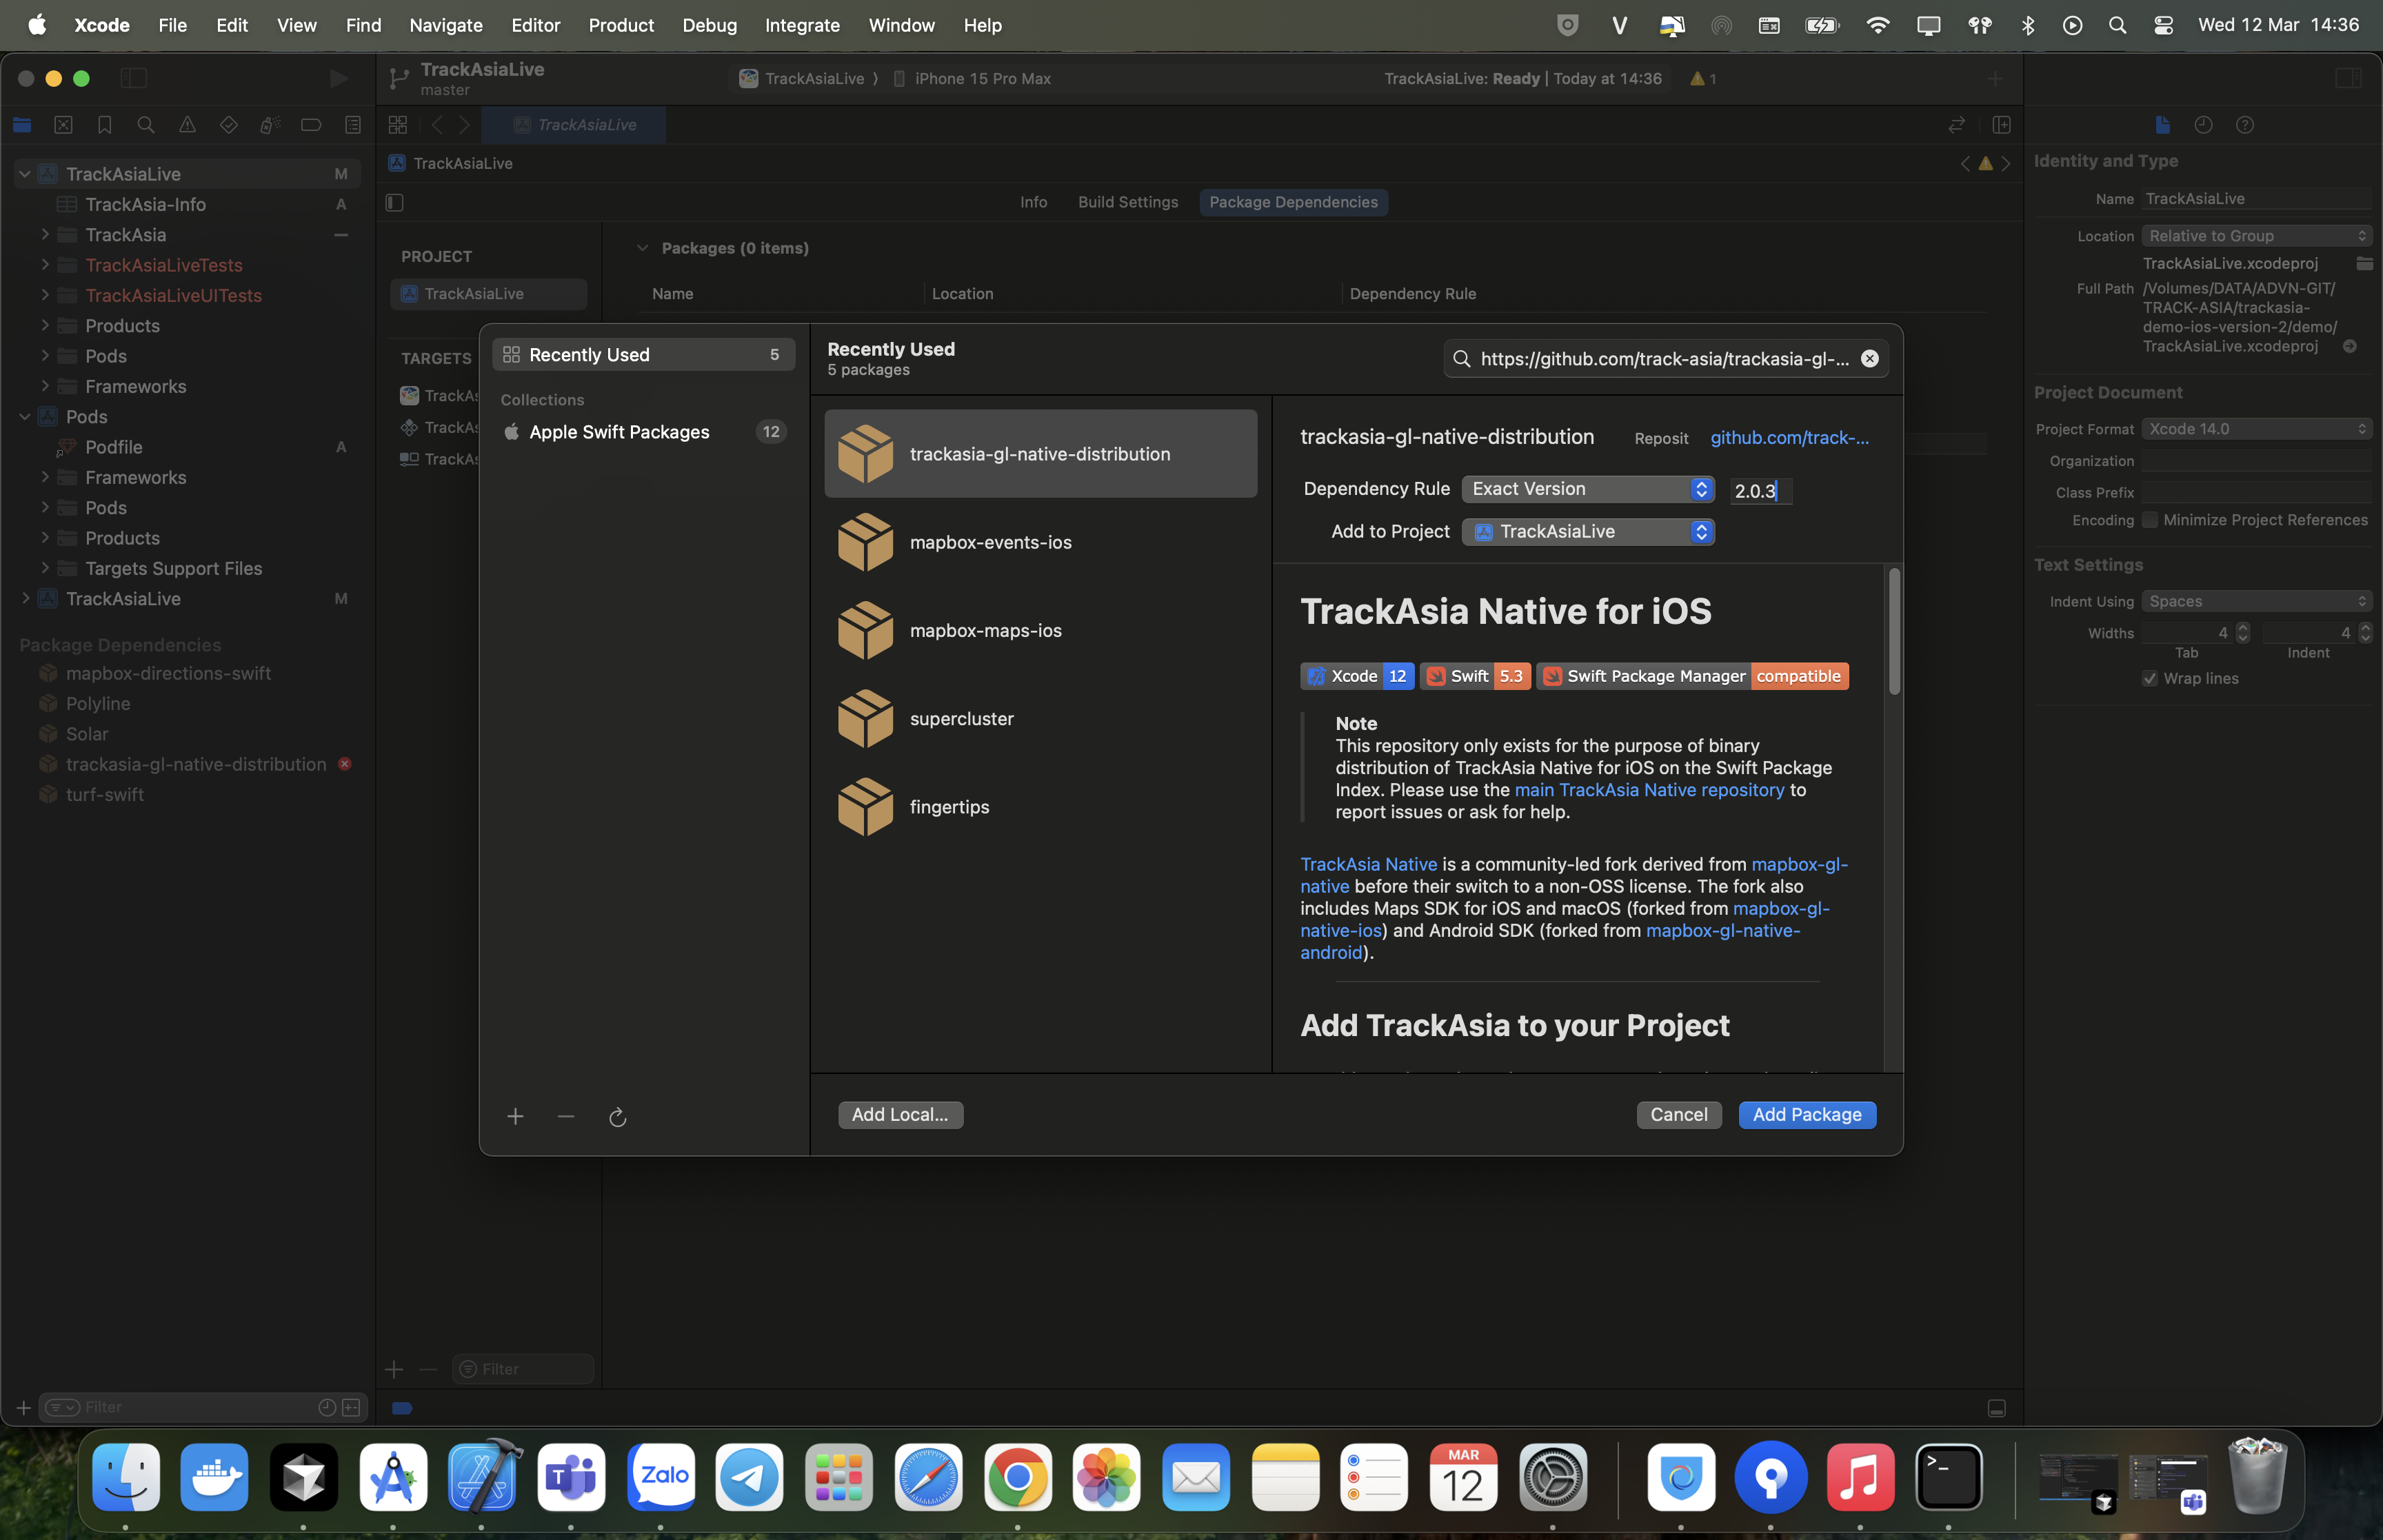
Task: Open Xcode icon in the Dock
Action: click(482, 1476)
